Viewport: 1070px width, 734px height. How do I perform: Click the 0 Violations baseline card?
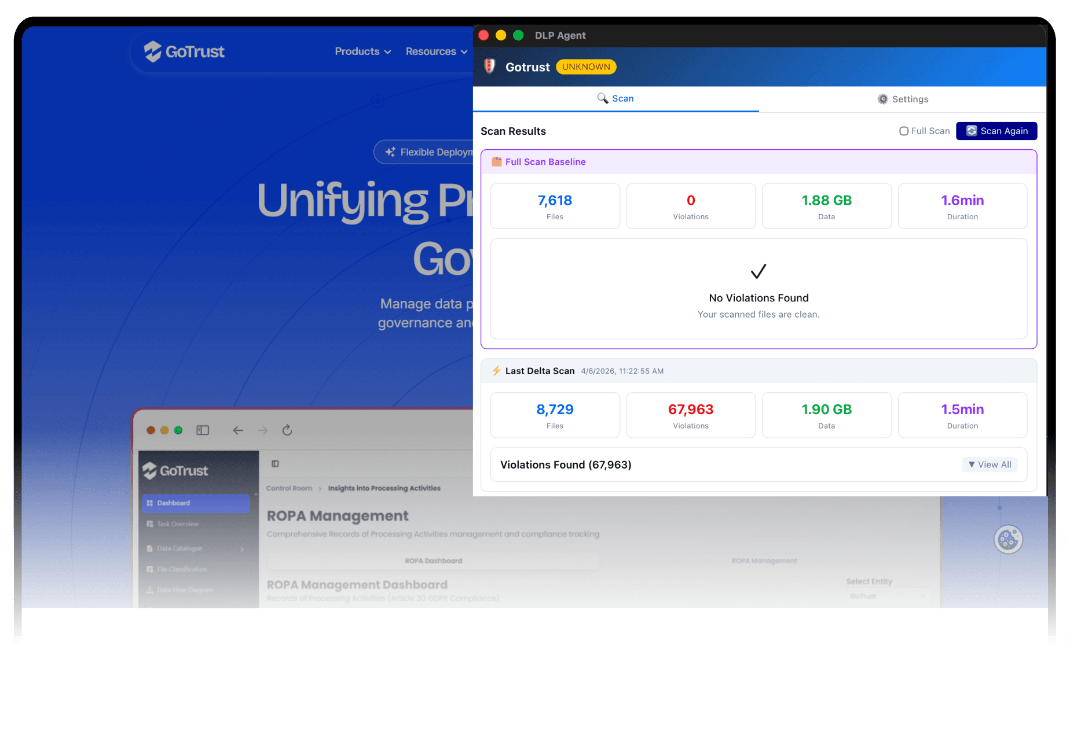(691, 206)
